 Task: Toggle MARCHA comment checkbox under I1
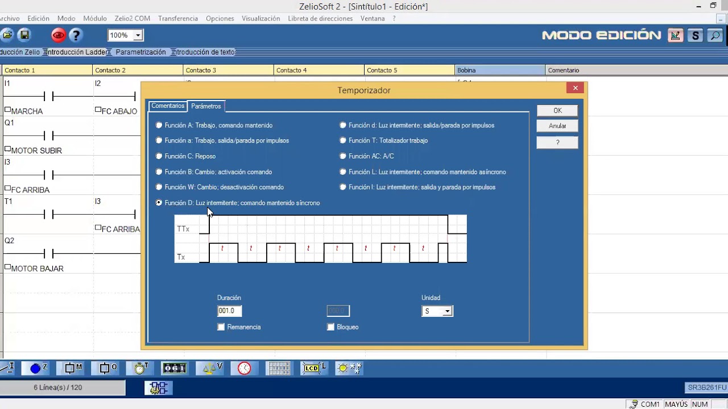[x=7, y=110]
